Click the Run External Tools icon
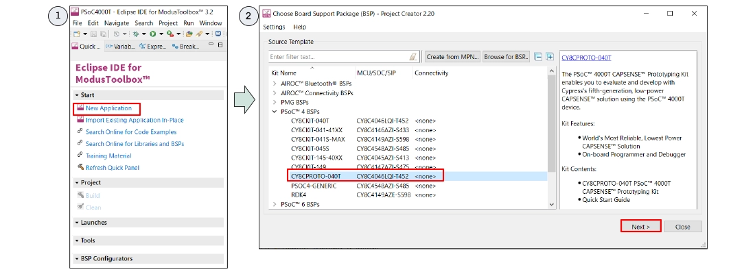The height and width of the screenshot is (274, 755). click(x=170, y=34)
